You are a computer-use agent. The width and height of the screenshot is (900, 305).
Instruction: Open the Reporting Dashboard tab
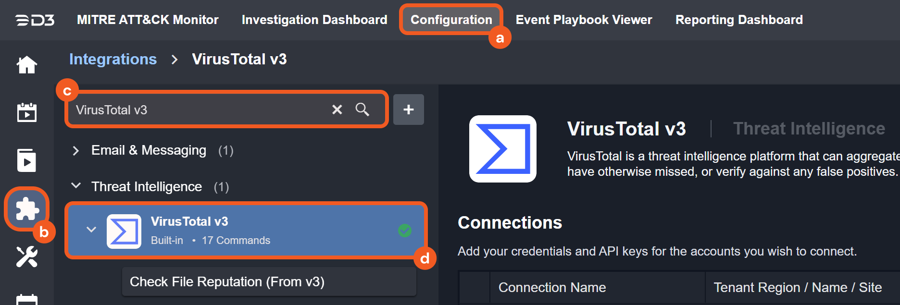click(739, 20)
